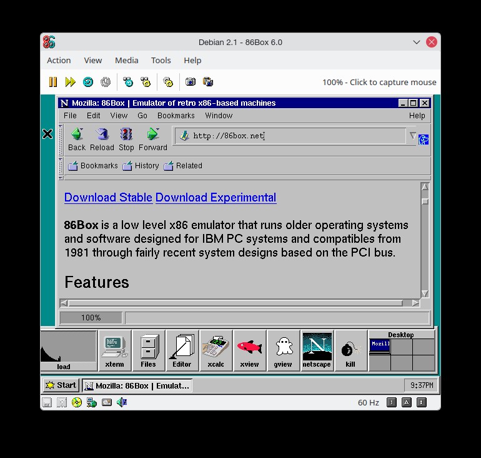Click the CD-ROM disc status icon
This screenshot has height=458, width=481.
[x=77, y=402]
